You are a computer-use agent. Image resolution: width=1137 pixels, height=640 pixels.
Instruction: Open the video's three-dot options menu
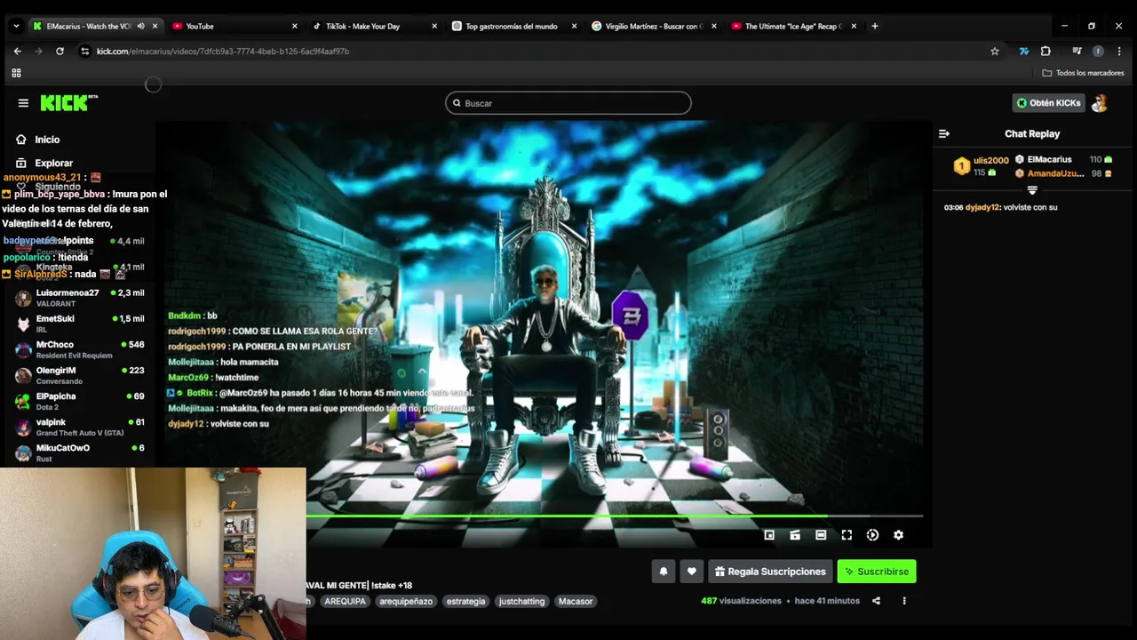(x=904, y=601)
